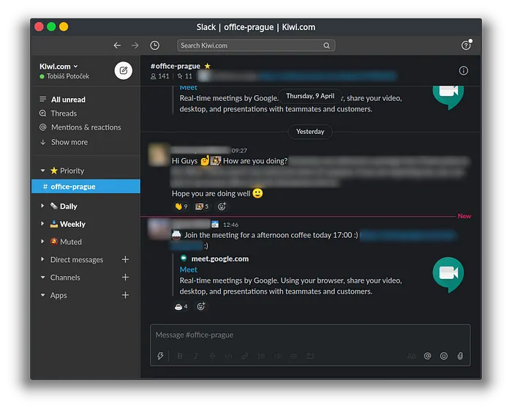Open the help question mark icon
The height and width of the screenshot is (410, 512).
(466, 45)
